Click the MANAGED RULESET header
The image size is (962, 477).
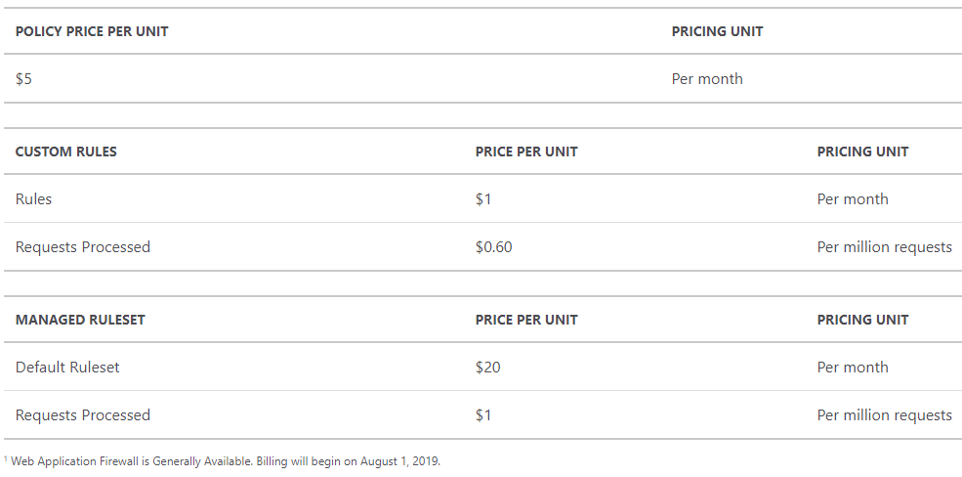pos(80,320)
